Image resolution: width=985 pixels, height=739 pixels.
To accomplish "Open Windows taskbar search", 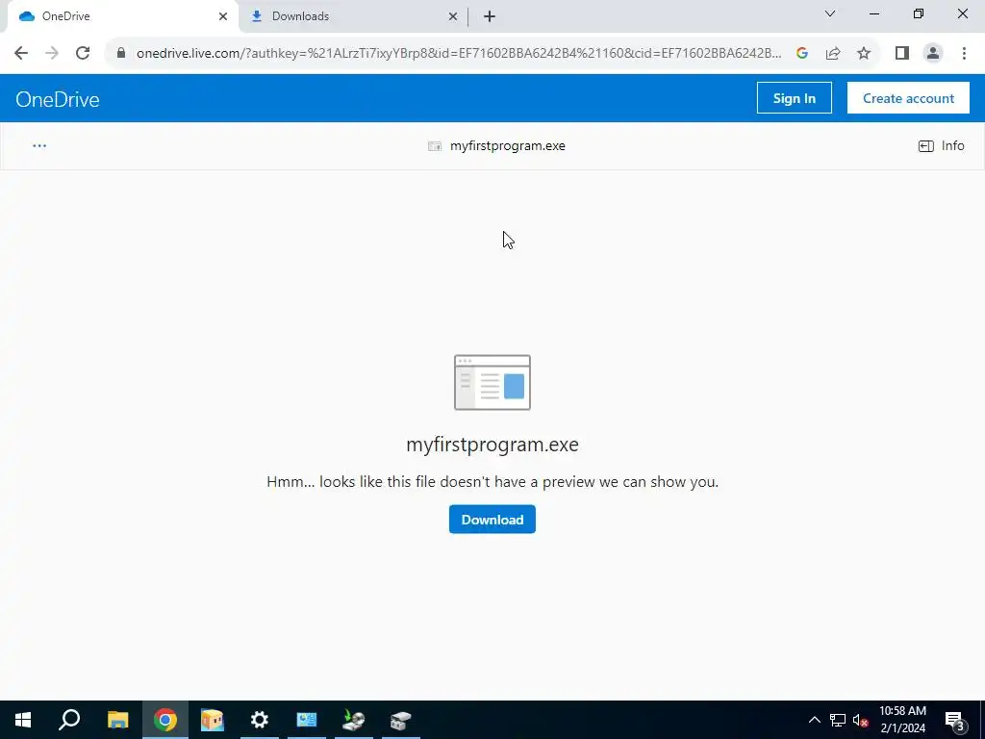I will 69,720.
